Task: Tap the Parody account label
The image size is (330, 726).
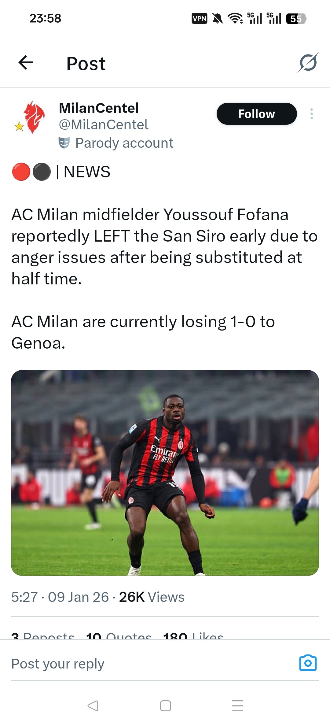Action: coord(124,143)
